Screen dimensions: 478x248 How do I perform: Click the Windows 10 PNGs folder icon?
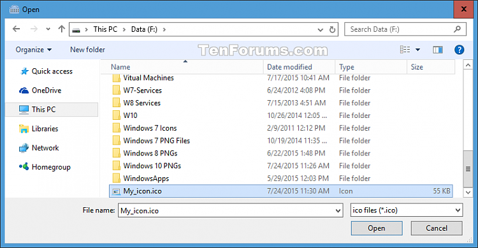click(x=116, y=166)
